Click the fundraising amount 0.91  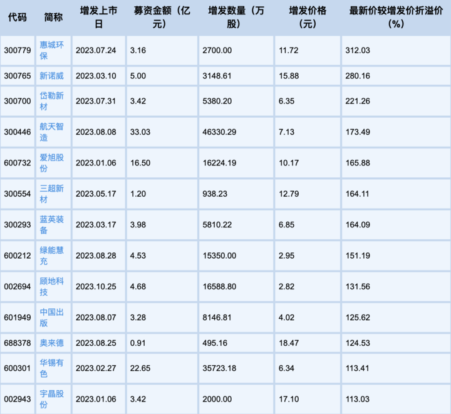point(138,343)
